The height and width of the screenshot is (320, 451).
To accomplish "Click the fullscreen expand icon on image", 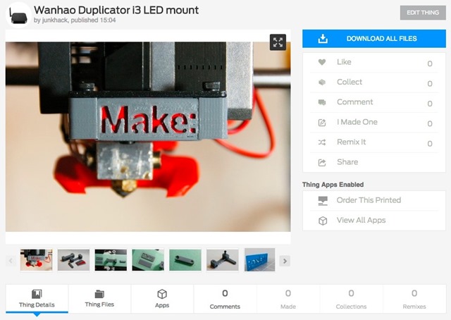I will point(278,42).
